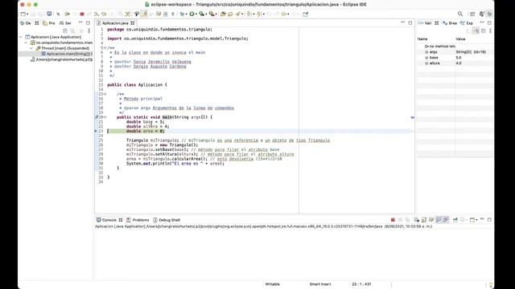This screenshot has height=289, width=515.
Task: Select the Debug perspective icon
Action: (489, 14)
